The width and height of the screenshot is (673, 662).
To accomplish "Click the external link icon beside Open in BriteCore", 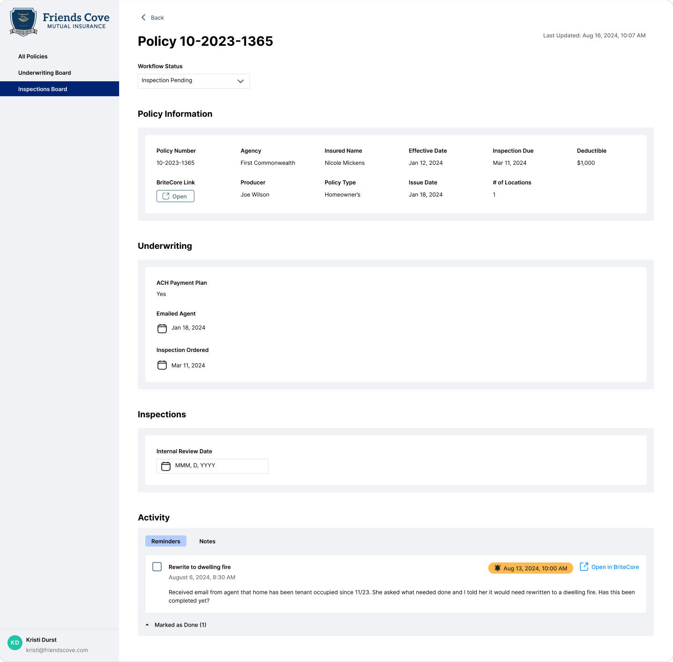I will point(584,567).
